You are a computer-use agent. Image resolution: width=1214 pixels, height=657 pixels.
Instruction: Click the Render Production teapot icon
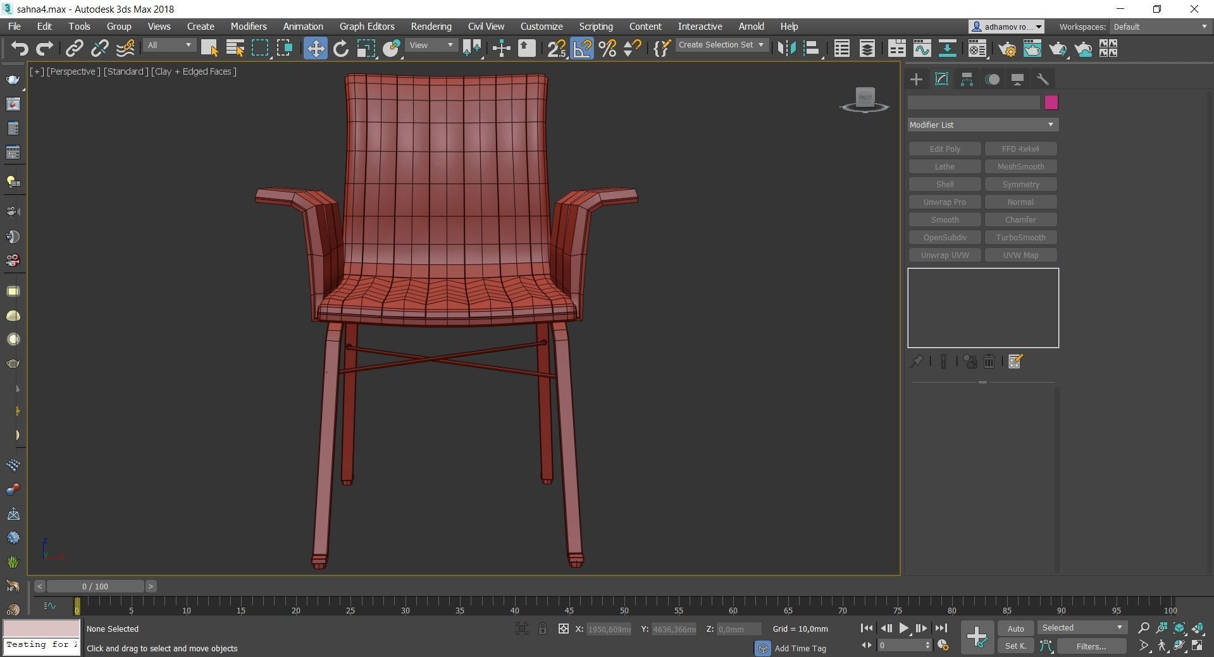coord(1058,48)
